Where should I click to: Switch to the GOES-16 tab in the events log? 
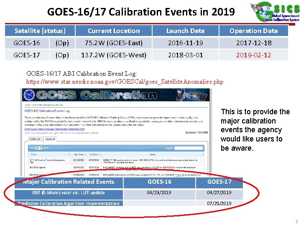(35, 139)
